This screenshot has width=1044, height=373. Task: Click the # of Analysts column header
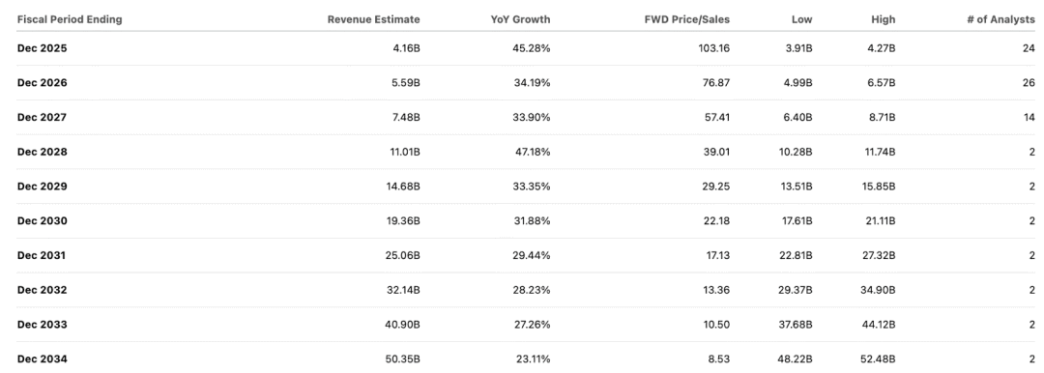pos(1000,19)
